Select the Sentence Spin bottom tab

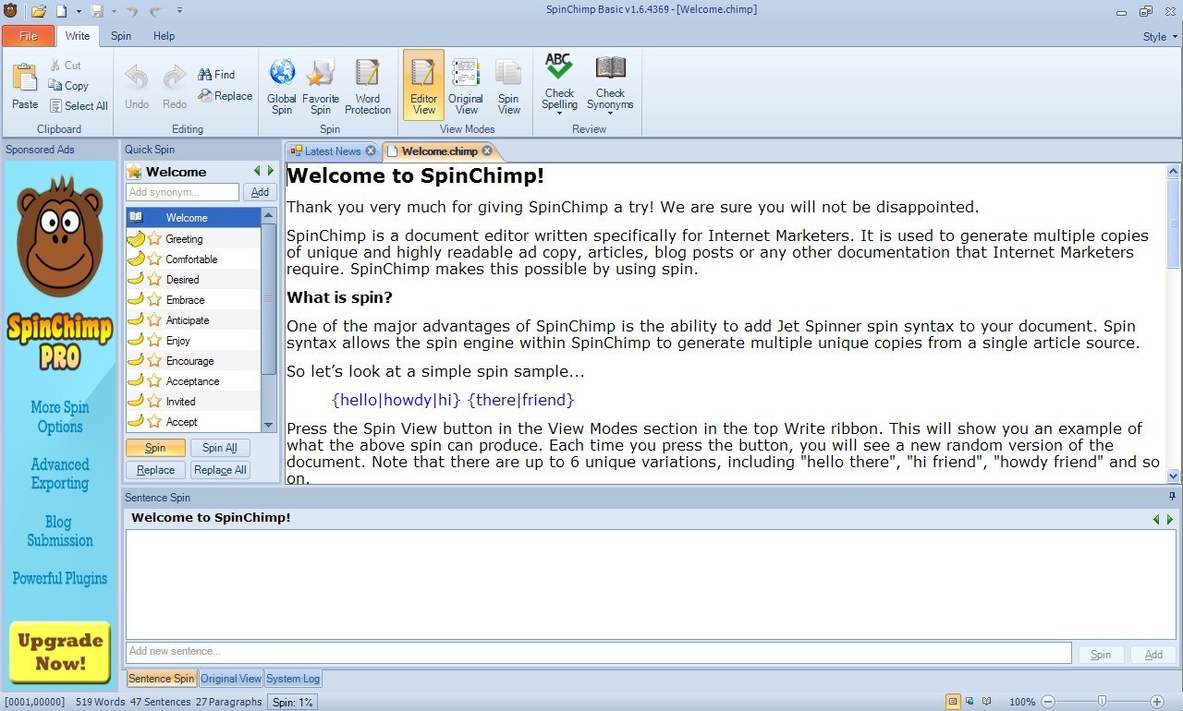click(x=161, y=679)
